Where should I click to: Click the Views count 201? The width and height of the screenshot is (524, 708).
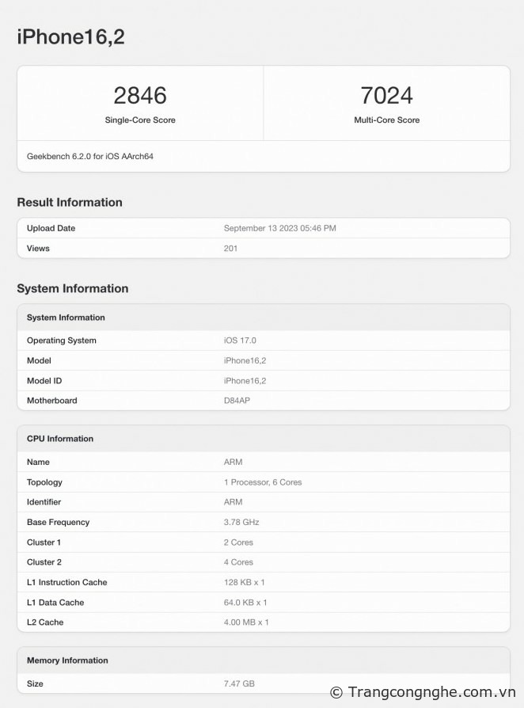(x=230, y=249)
